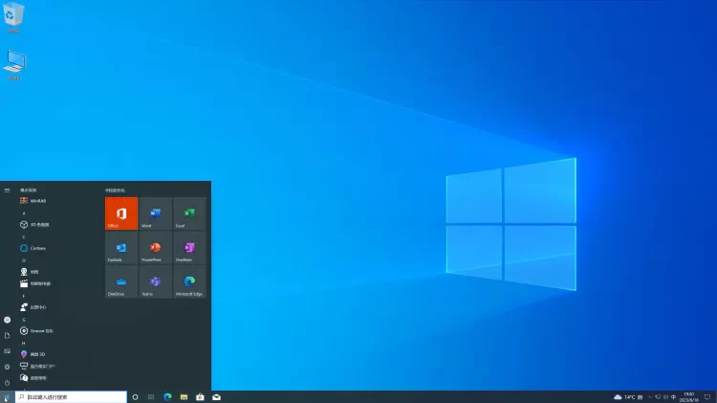The width and height of the screenshot is (717, 403).
Task: Click the Outlook tile
Action: pyautogui.click(x=121, y=248)
